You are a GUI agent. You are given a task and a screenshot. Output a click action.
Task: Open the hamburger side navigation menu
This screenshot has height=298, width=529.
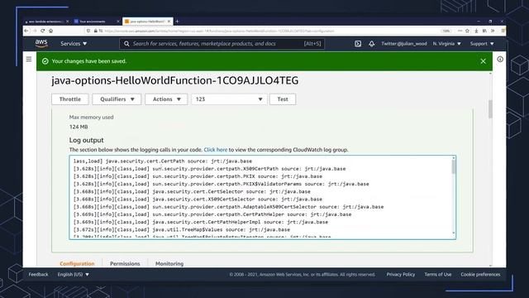pyautogui.click(x=29, y=59)
